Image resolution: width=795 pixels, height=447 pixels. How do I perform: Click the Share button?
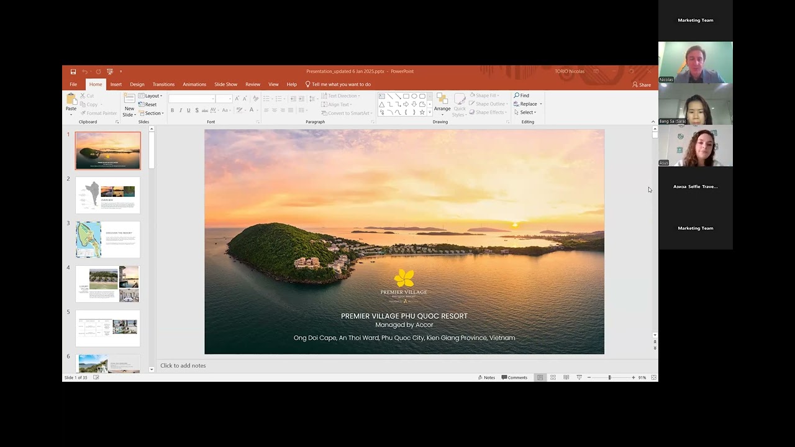pyautogui.click(x=642, y=84)
